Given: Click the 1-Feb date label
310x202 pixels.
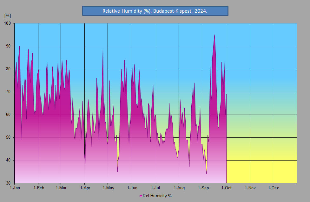Looking at the screenshot, I should pyautogui.click(x=38, y=188).
